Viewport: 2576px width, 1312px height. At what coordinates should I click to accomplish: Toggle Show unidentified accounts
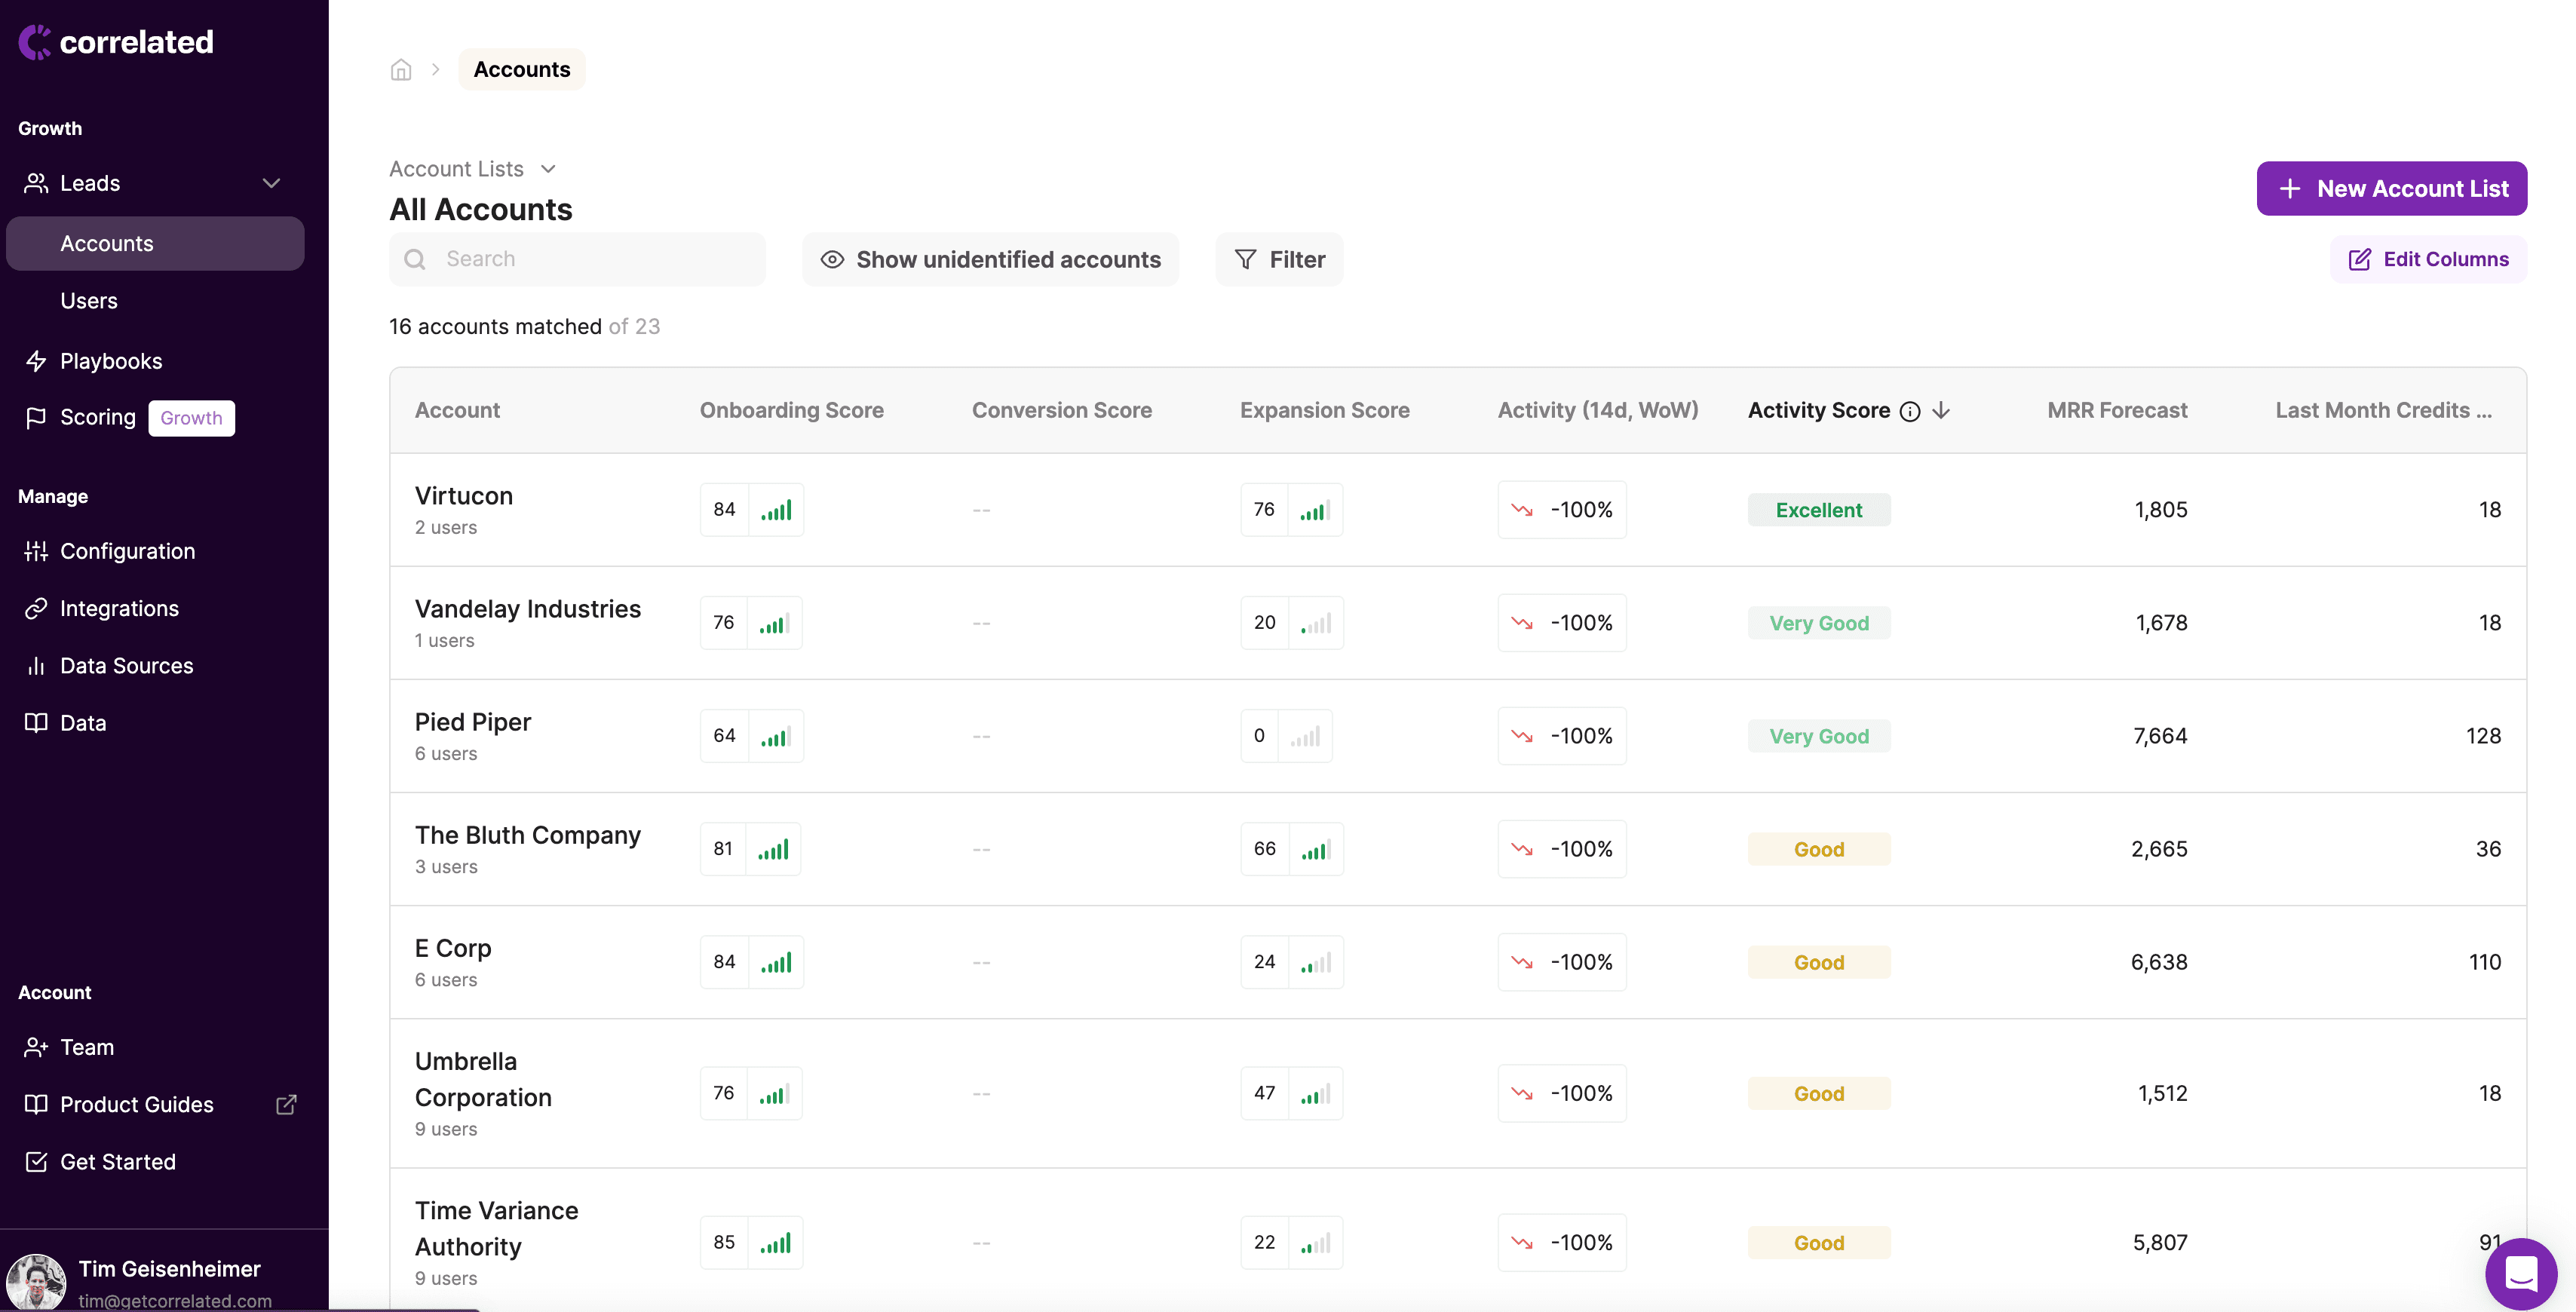tap(990, 260)
